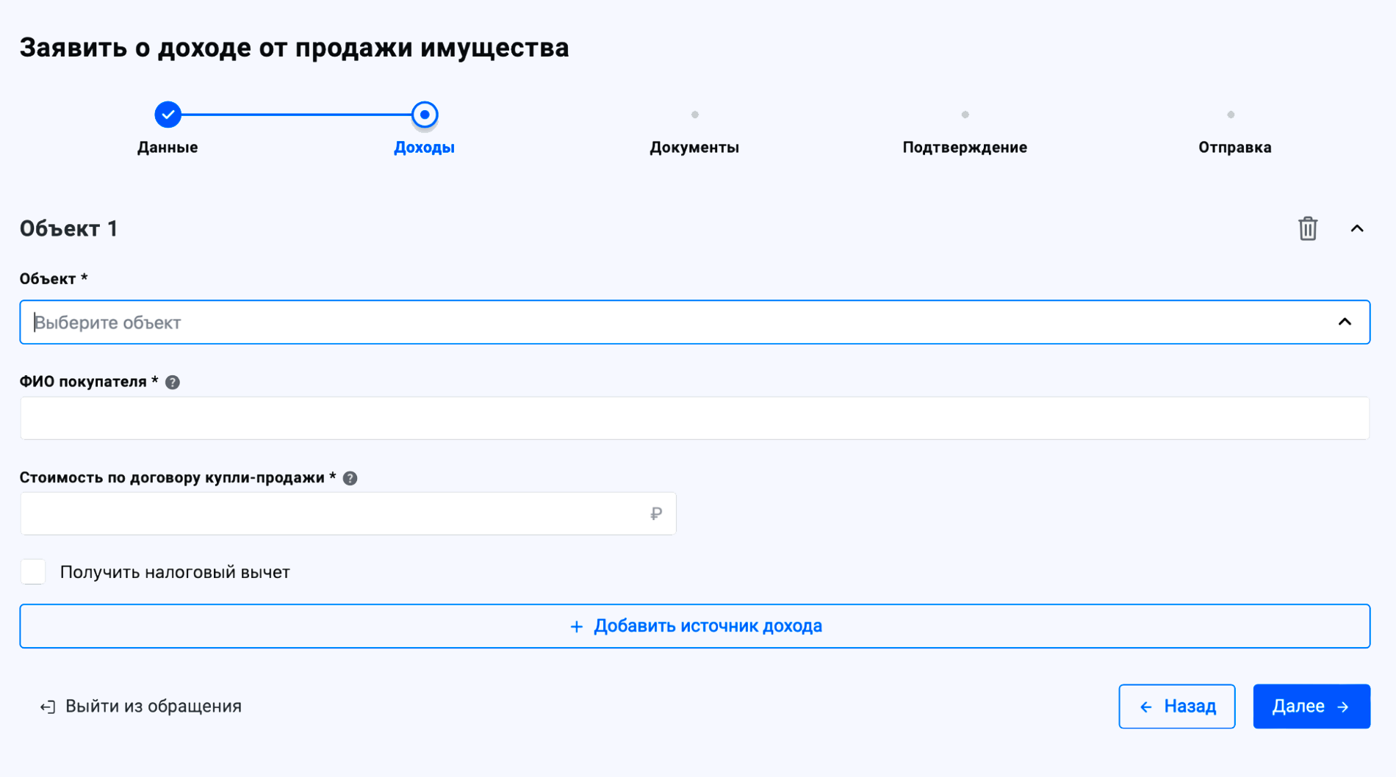Viewport: 1396px width, 777px height.
Task: Delete Объект 1 with the trash icon
Action: [x=1307, y=228]
